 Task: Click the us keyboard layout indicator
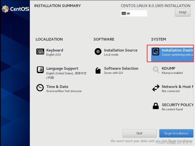point(134,13)
